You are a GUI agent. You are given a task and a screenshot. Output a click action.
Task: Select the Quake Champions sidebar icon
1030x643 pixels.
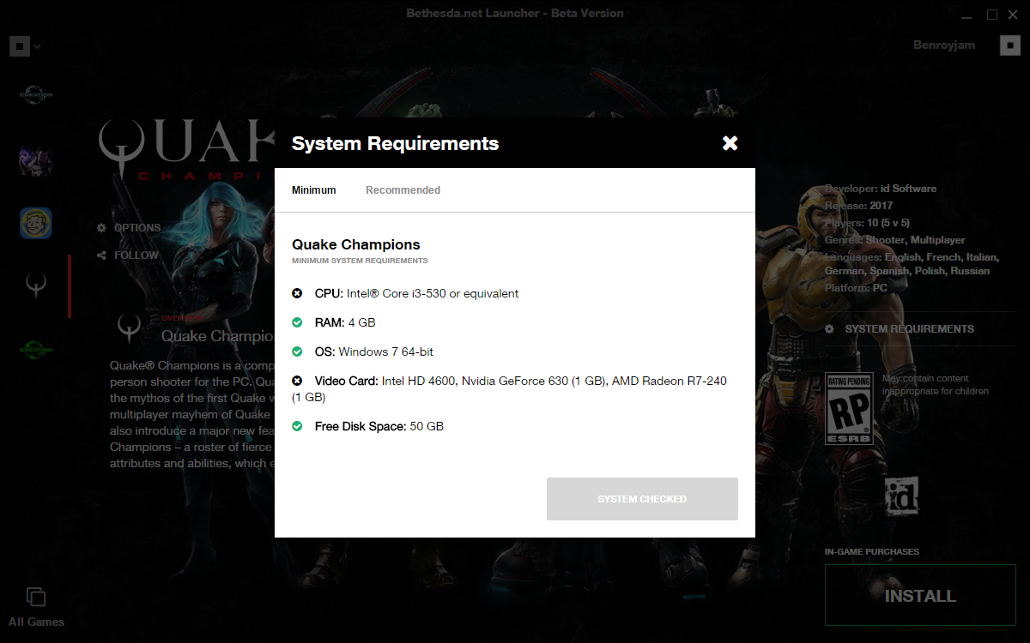[36, 284]
